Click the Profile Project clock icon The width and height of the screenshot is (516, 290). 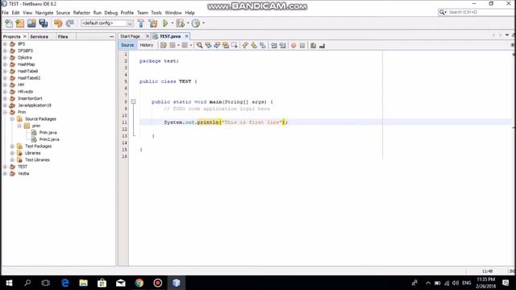coord(196,23)
